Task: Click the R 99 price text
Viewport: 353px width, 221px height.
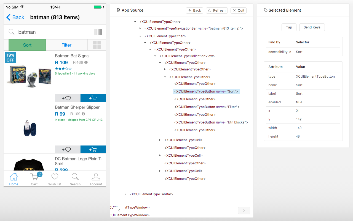Action: (60, 114)
